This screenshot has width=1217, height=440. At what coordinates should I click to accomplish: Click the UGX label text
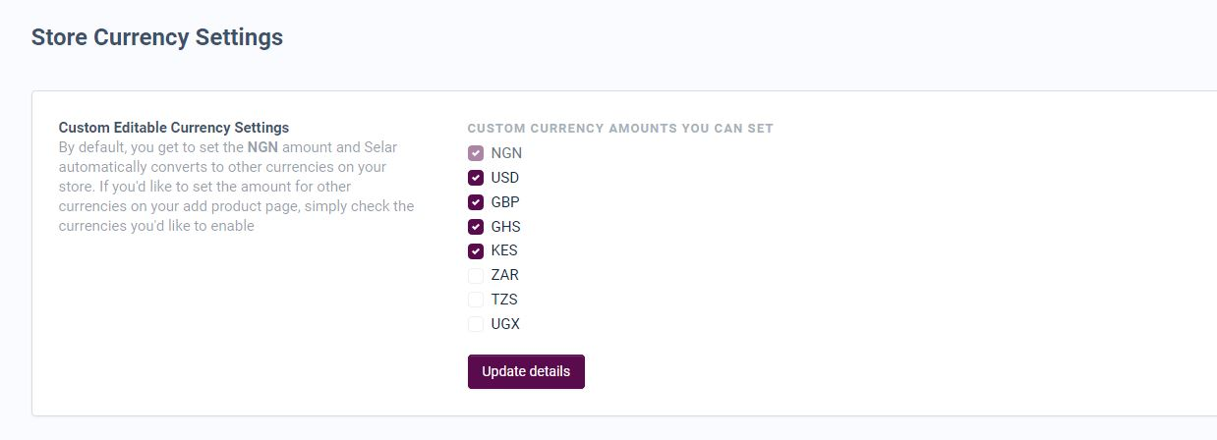point(505,324)
